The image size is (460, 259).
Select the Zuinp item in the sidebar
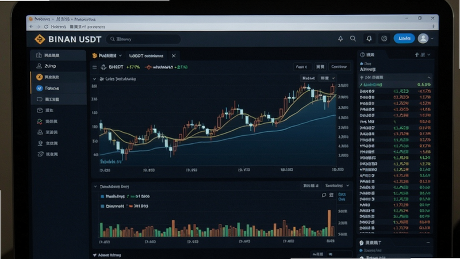tap(58, 66)
